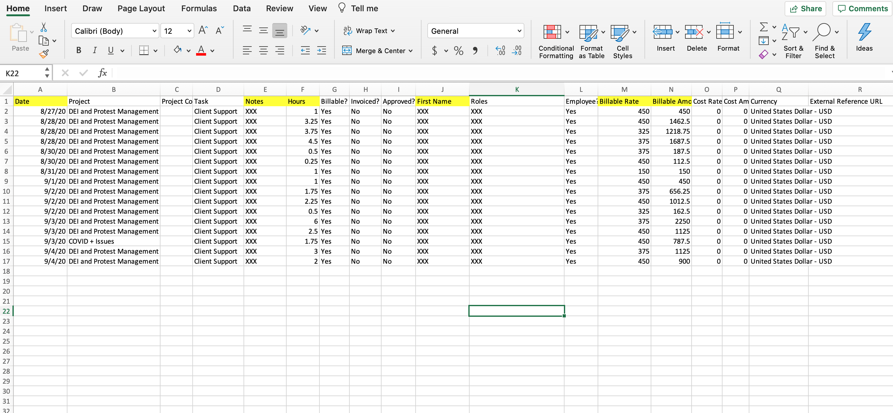Click Tell me search
893x413 pixels.
tap(358, 8)
